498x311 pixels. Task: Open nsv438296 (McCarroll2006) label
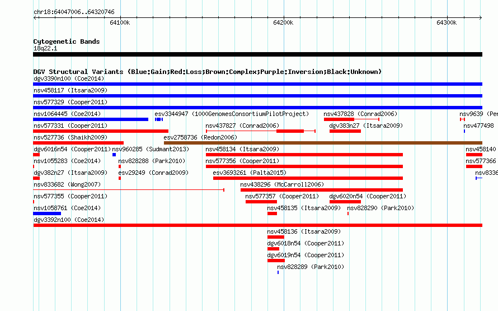(282, 184)
